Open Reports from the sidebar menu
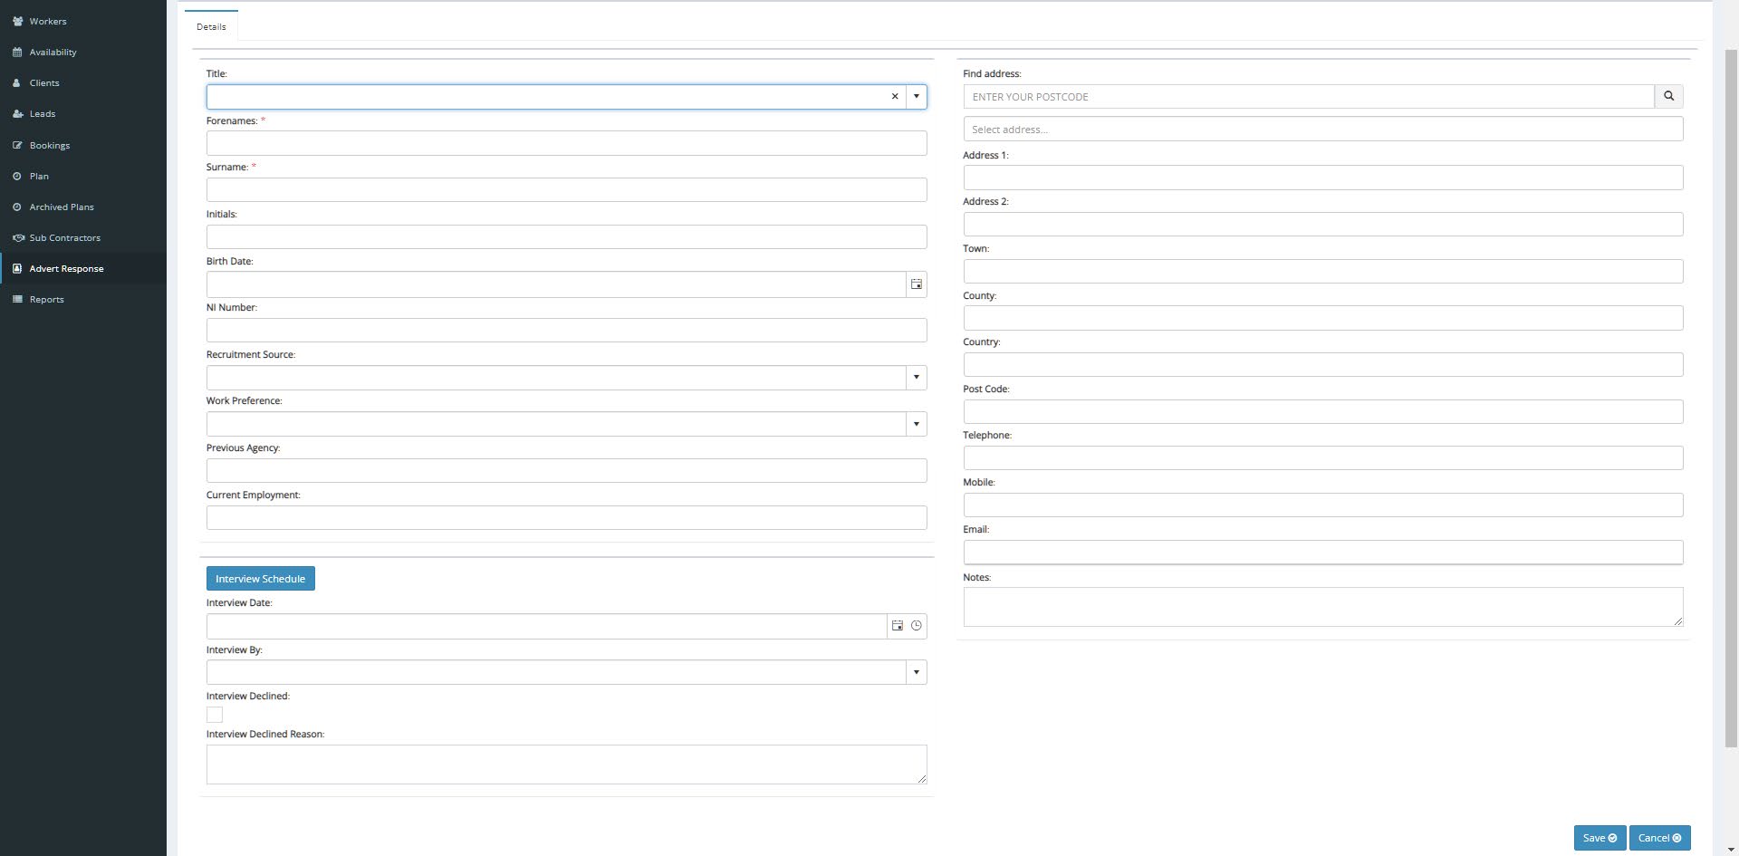The image size is (1739, 856). tap(46, 300)
